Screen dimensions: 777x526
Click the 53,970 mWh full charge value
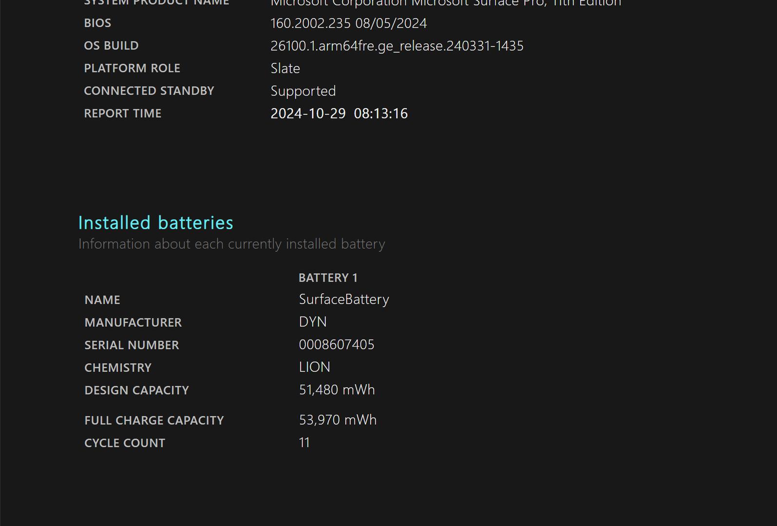click(338, 420)
